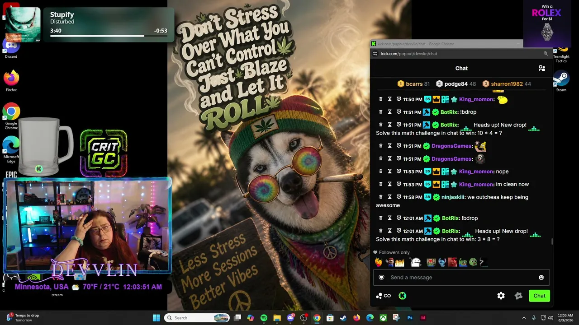Open InDesign from the taskbar
Screen dimensions: 579x325
(x=423, y=318)
